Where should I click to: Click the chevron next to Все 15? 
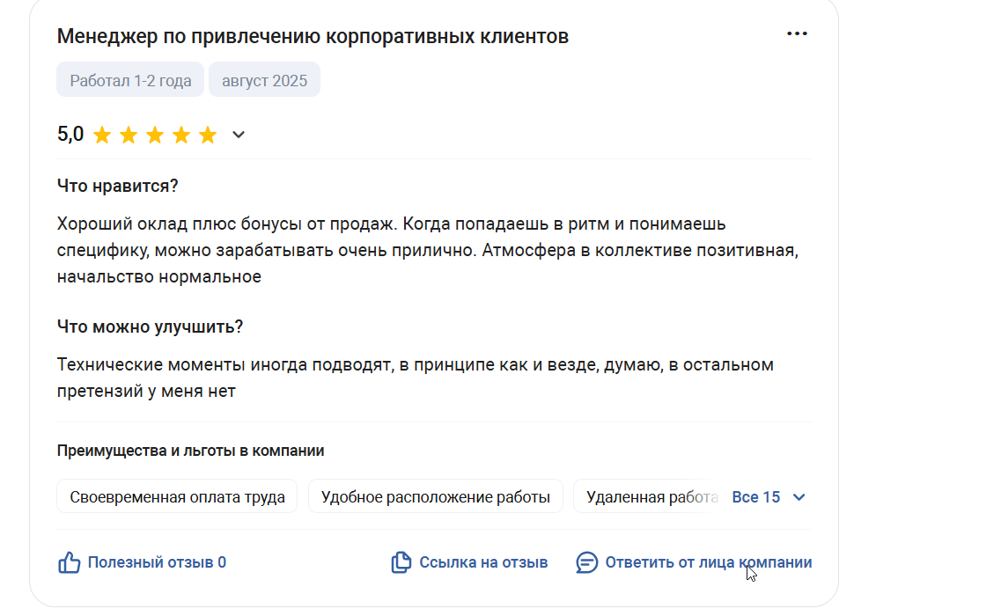(x=799, y=497)
